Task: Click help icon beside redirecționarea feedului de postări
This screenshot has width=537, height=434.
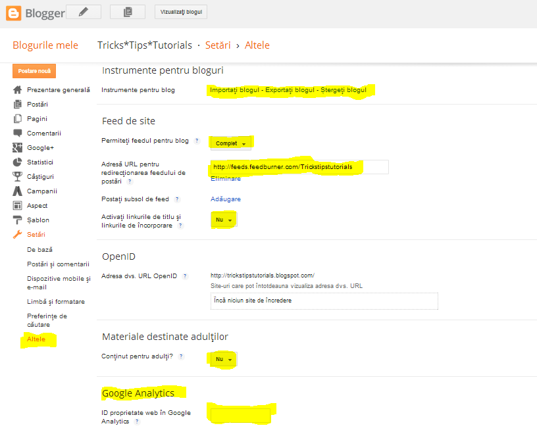Action: (130, 181)
